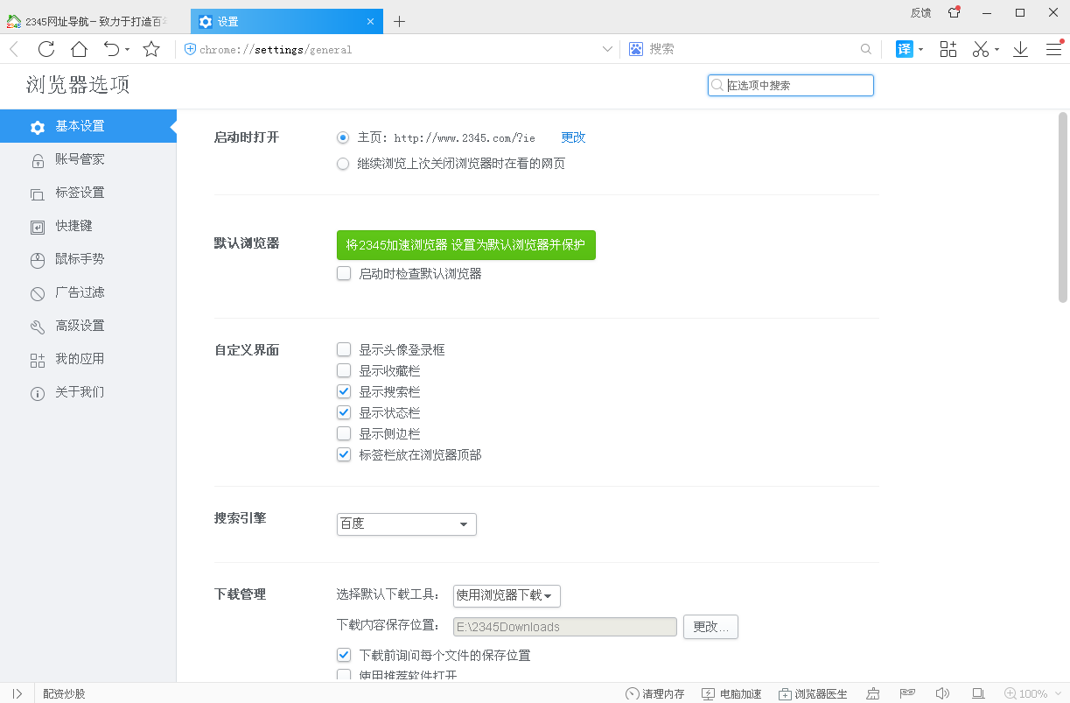Screen dimensions: 1070x703
Task: Go to the home page icon
Action: tap(79, 49)
